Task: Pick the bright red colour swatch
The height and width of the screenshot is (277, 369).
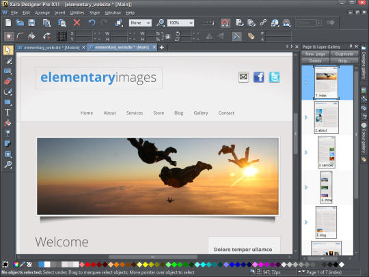Action: 87,265
